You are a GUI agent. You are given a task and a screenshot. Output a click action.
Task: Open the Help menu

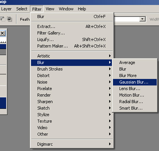(x=82, y=9)
